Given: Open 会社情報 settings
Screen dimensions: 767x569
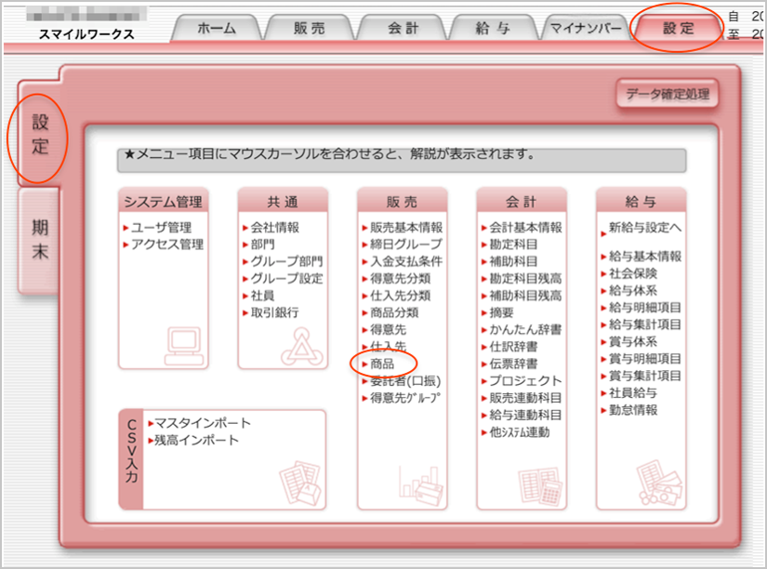Looking at the screenshot, I should [x=275, y=228].
